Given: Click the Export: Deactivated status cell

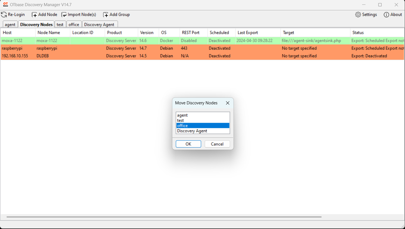Looking at the screenshot, I should tap(377, 56).
